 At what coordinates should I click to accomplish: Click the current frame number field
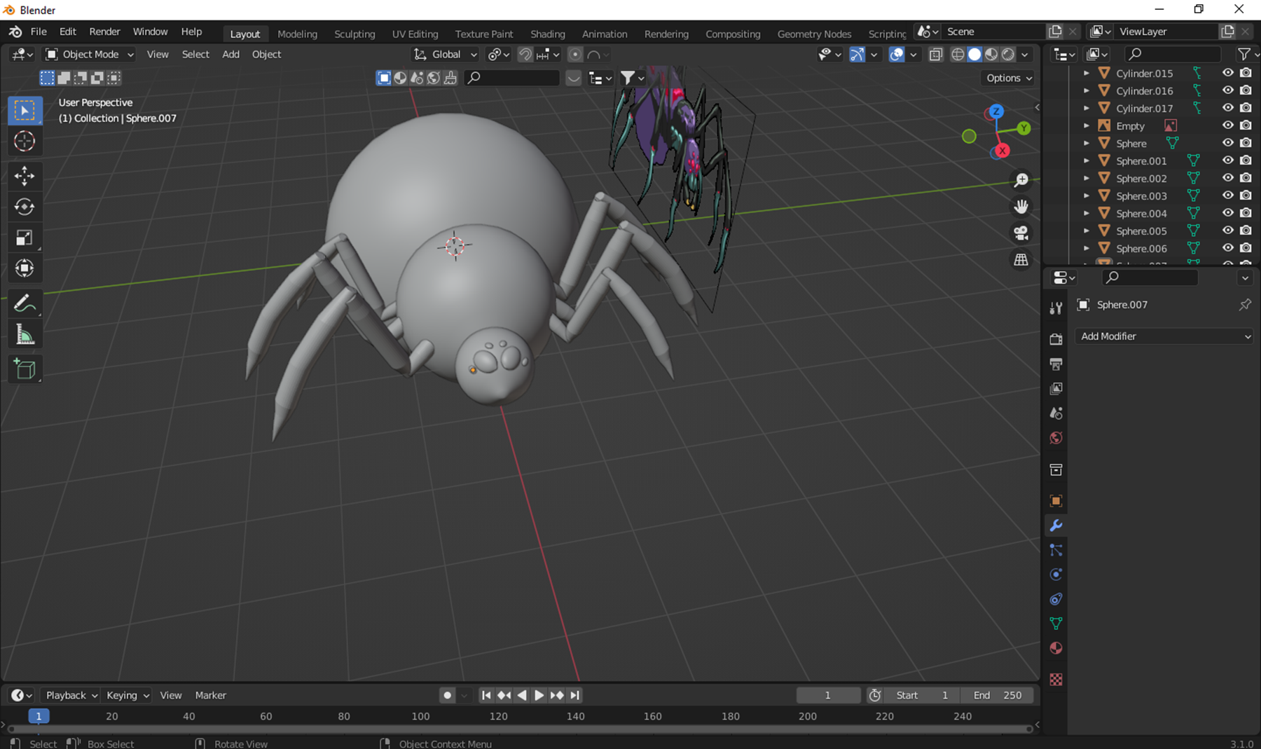tap(828, 695)
